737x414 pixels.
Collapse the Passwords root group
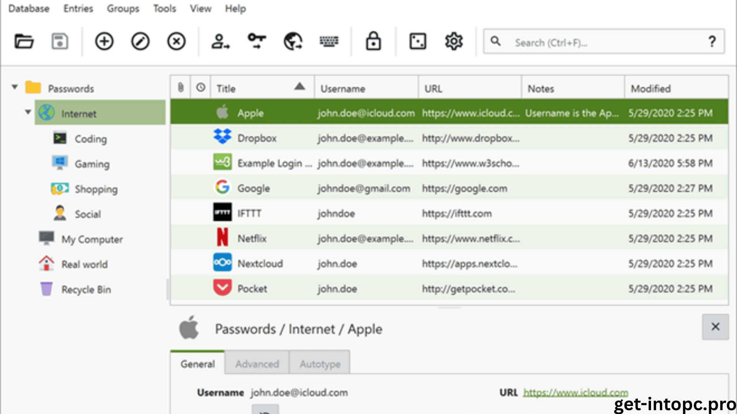coord(15,87)
